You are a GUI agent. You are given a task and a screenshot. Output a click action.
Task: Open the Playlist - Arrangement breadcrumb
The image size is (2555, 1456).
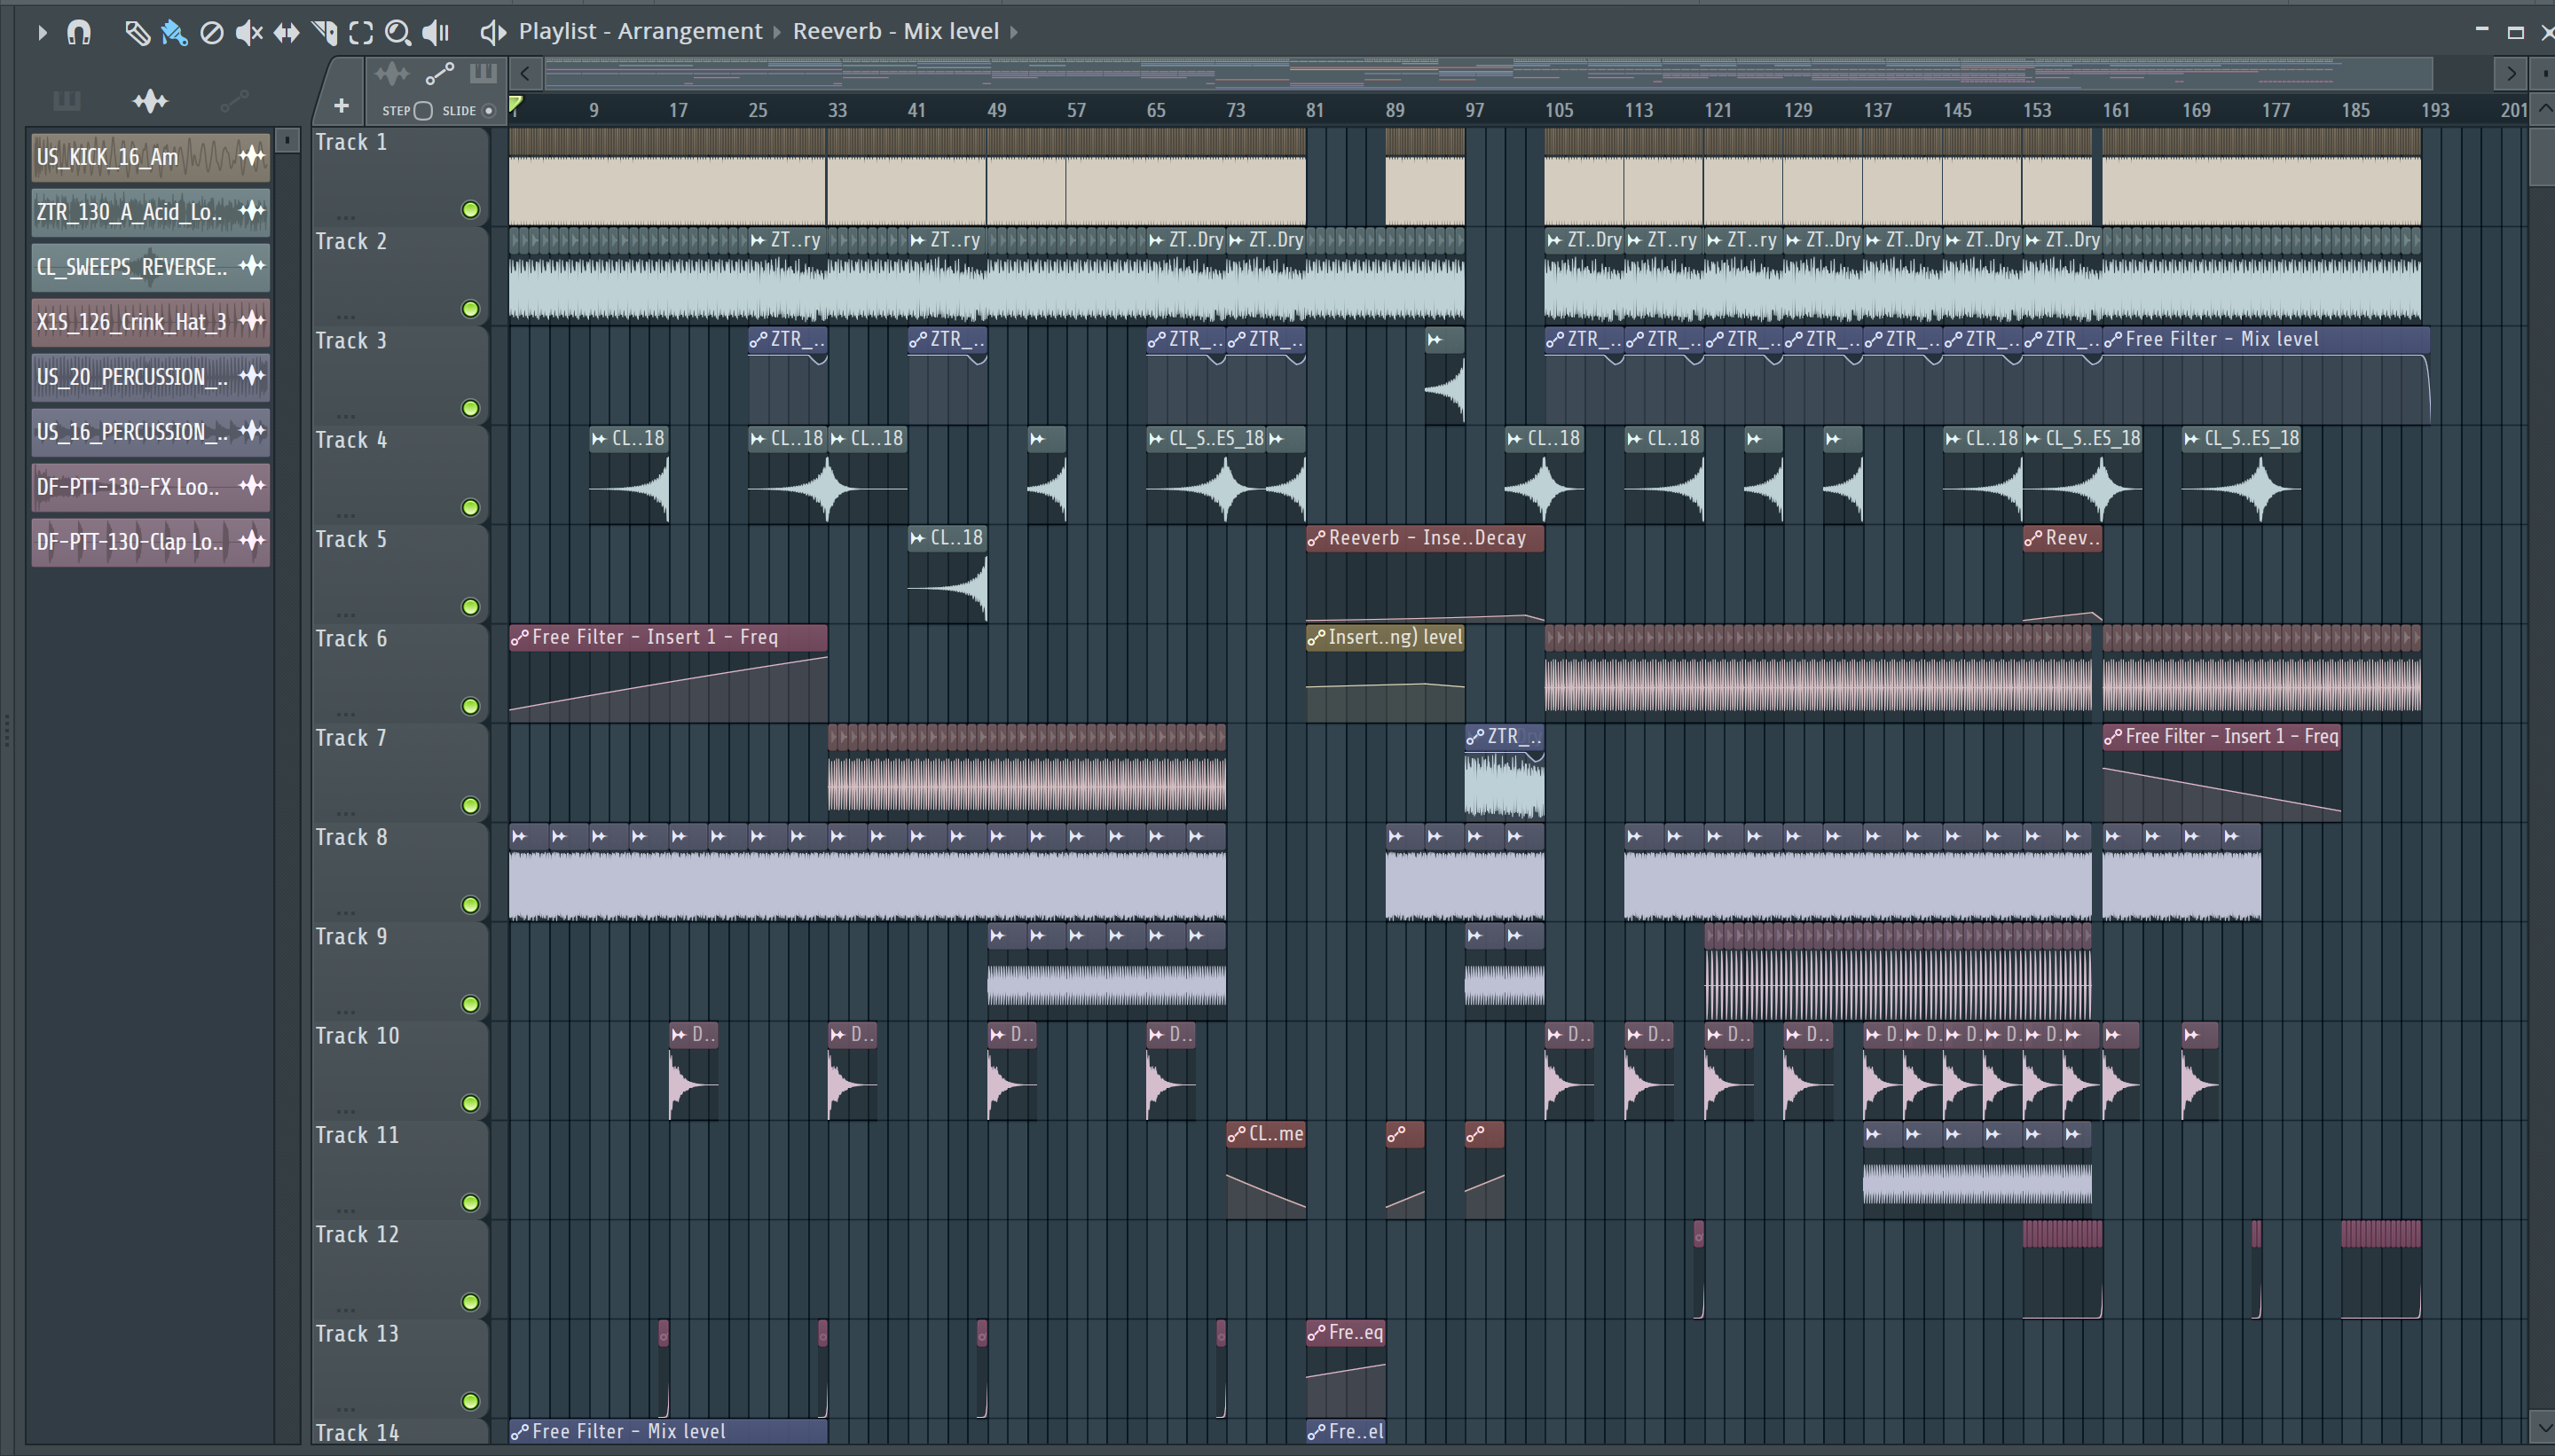[641, 31]
